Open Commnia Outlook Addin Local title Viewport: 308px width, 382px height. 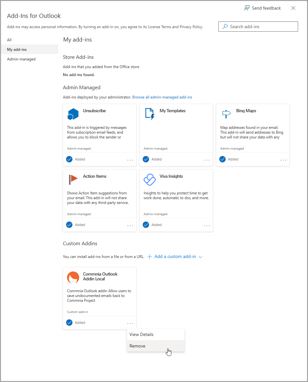(100, 277)
